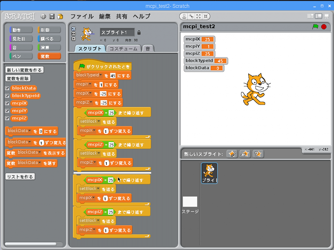Screen dimensions: 334x250
Task: Toggle blockTypeId variable monitor checkbox
Action: click(7, 96)
